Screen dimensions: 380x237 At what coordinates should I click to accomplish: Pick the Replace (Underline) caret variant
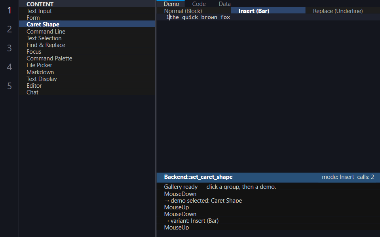click(x=343, y=11)
